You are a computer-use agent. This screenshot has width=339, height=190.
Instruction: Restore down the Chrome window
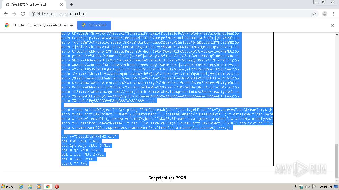point(323,2)
